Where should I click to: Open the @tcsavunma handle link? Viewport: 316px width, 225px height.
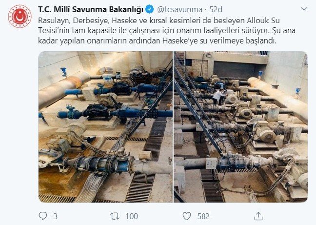coord(180,9)
